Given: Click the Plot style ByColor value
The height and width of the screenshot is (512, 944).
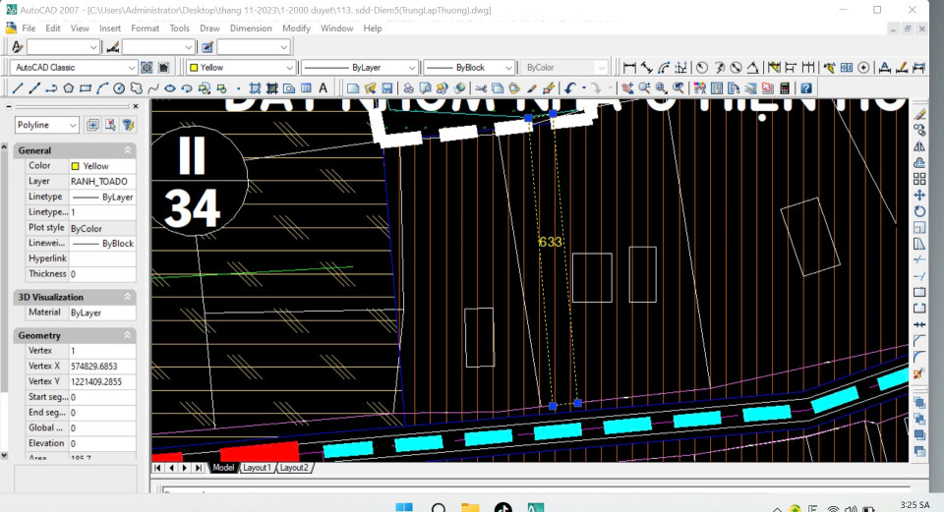Looking at the screenshot, I should (x=102, y=229).
